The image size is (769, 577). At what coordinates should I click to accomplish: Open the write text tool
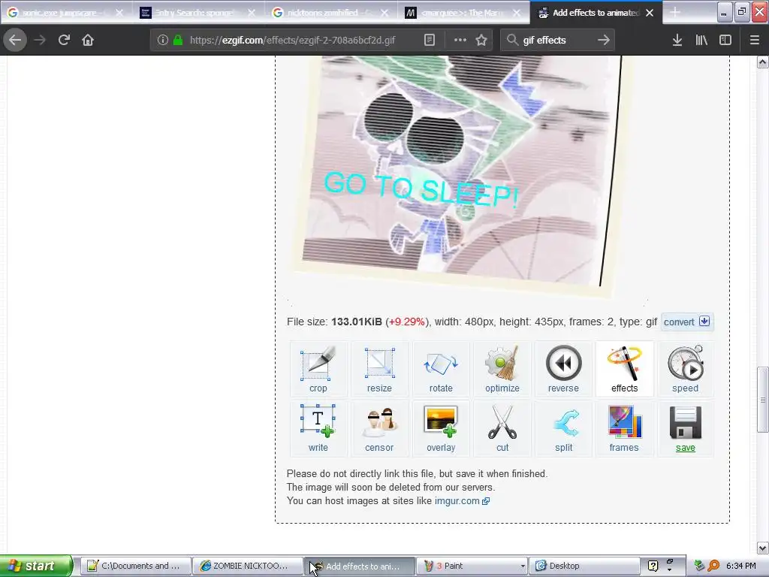pyautogui.click(x=318, y=429)
